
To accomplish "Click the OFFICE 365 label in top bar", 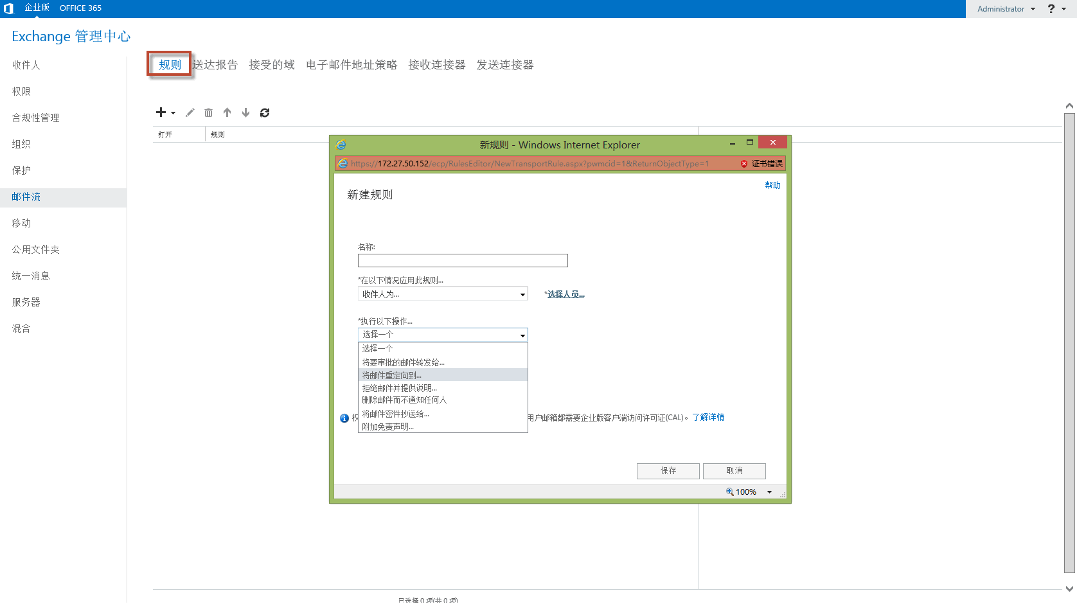I will click(x=80, y=8).
